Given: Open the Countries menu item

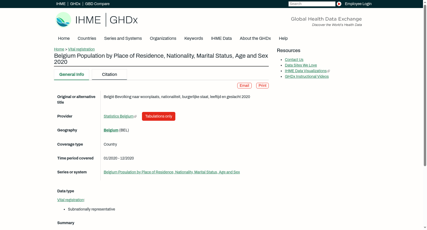Looking at the screenshot, I should coord(87,38).
